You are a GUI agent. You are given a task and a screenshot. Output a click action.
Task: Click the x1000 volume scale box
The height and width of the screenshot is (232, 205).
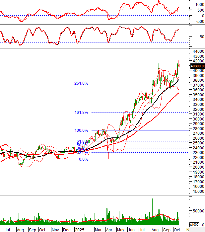coord(193,224)
